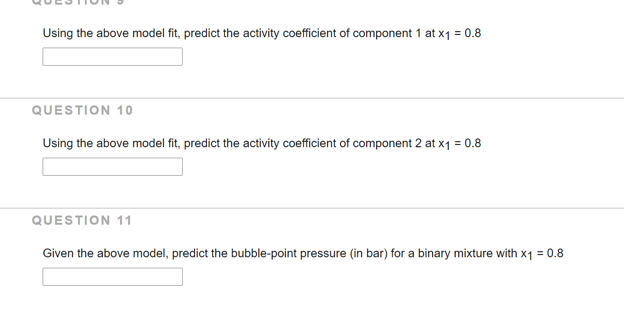Screen dimensions: 624x321
Task: Select the QUESTION 10 heading
Action: (83, 110)
